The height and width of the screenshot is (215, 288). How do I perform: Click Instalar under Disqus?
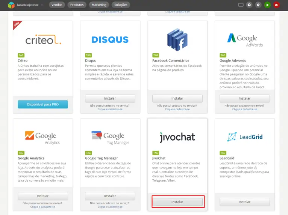point(110,98)
